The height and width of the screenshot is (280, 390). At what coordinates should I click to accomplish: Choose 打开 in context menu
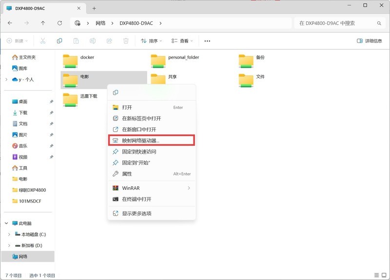coord(152,107)
